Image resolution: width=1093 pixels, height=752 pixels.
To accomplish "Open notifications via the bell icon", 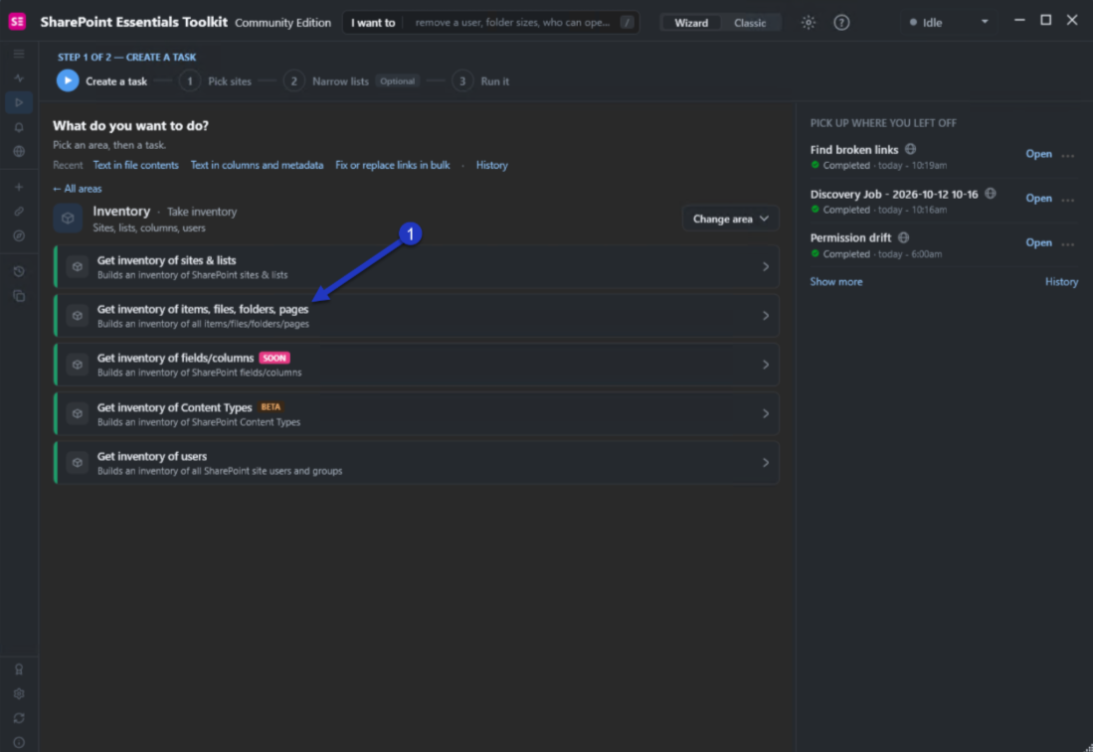I will (x=19, y=127).
